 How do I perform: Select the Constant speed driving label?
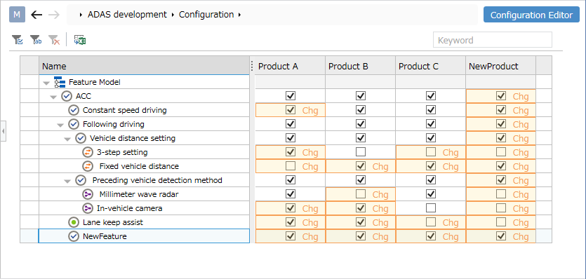pyautogui.click(x=125, y=110)
